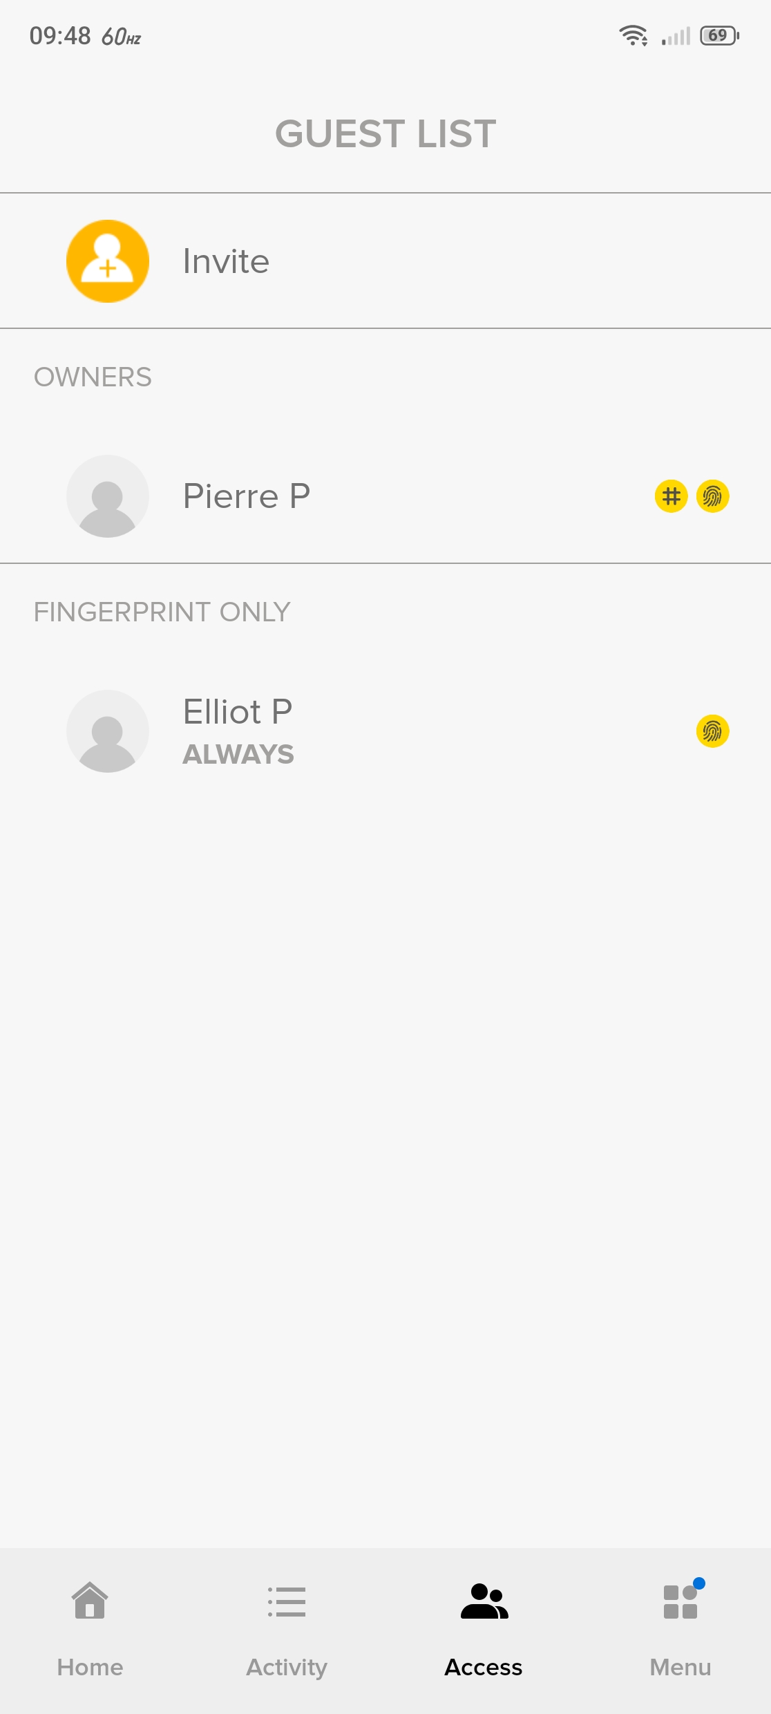The height and width of the screenshot is (1714, 771).
Task: Open Elliot P's guest entry
Action: [x=238, y=712]
